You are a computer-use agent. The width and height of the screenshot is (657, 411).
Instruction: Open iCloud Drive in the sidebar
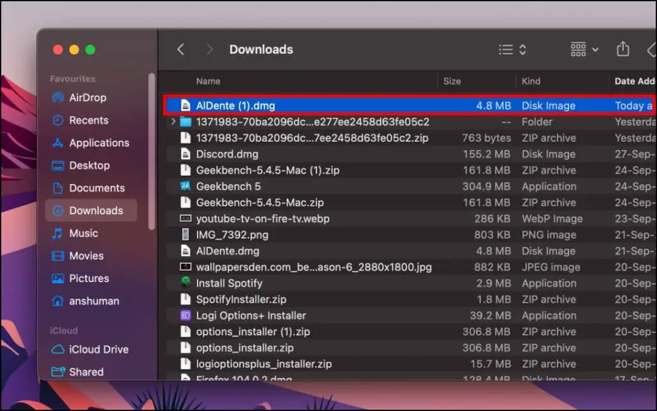click(90, 349)
